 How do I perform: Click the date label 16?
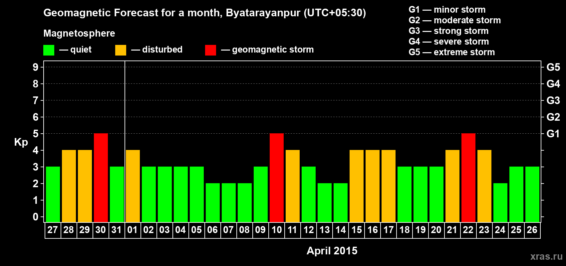(x=373, y=230)
